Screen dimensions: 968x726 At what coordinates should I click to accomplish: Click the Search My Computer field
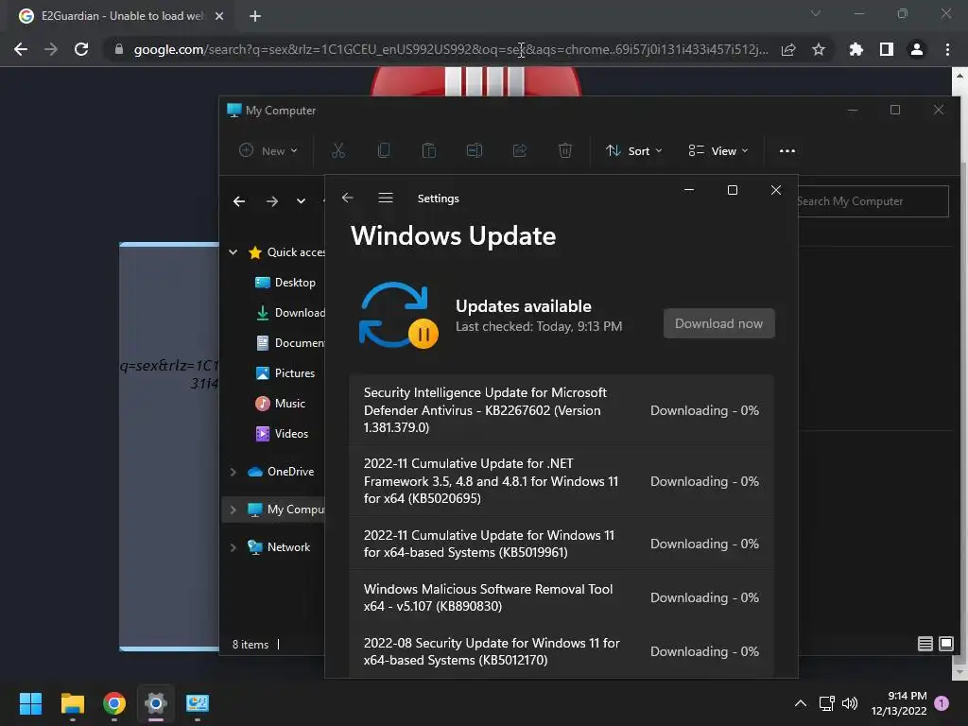[873, 201]
